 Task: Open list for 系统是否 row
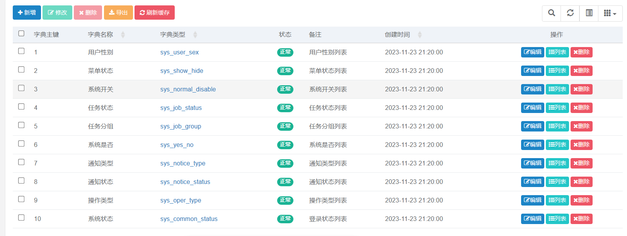[557, 145]
